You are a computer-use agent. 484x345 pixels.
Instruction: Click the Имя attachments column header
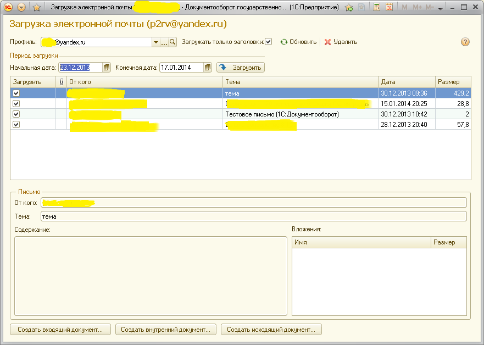pyautogui.click(x=361, y=243)
